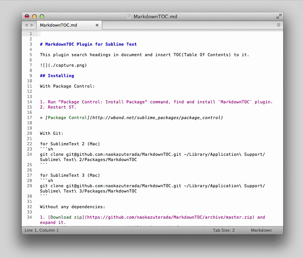The width and height of the screenshot is (303, 258).
Task: Open the Tab Size: 2 selector
Action: click(x=224, y=230)
